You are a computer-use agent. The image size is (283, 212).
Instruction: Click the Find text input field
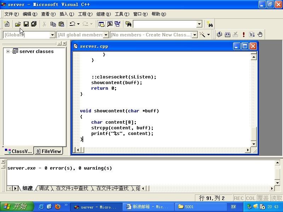coord(165,24)
